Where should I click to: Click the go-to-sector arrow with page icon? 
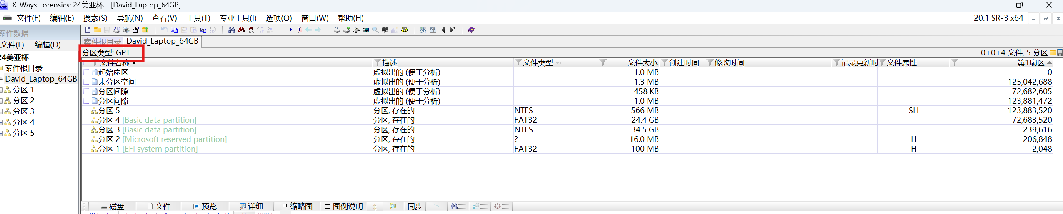(299, 30)
